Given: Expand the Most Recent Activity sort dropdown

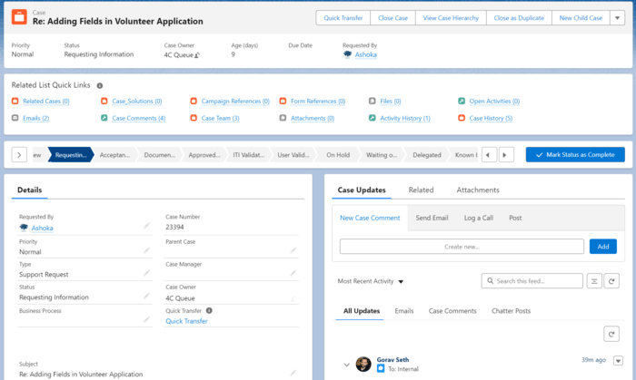Looking at the screenshot, I should point(401,282).
